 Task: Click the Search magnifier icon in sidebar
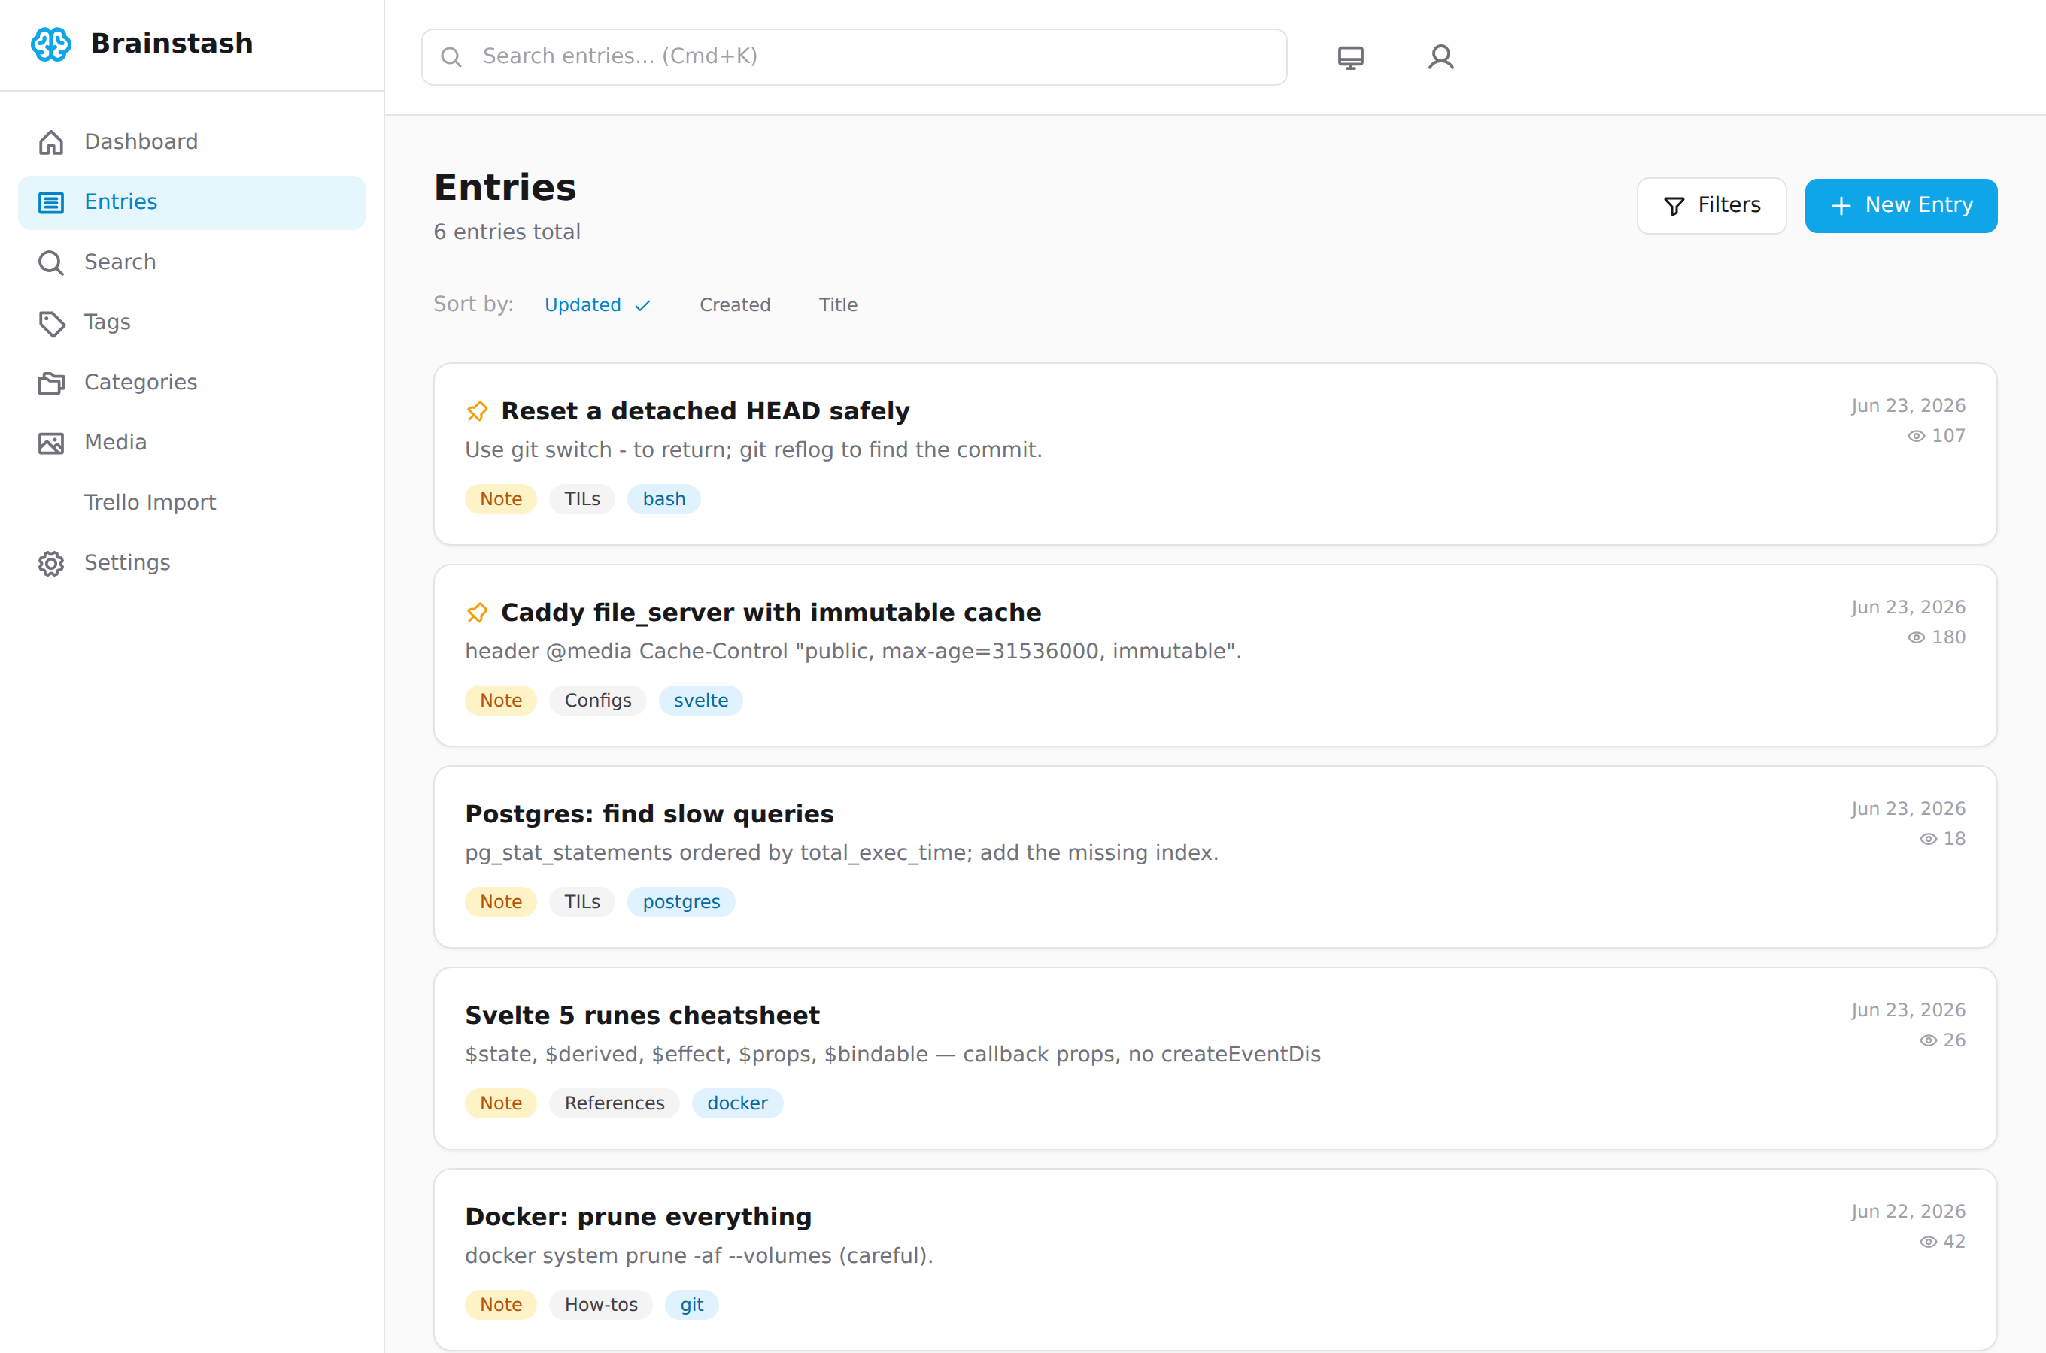coord(51,263)
